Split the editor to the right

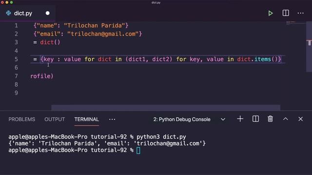pyautogui.click(x=286, y=13)
